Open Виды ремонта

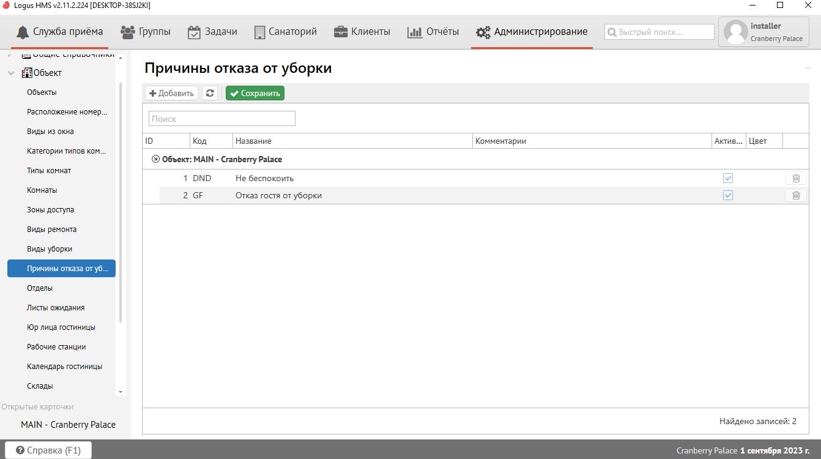click(51, 229)
